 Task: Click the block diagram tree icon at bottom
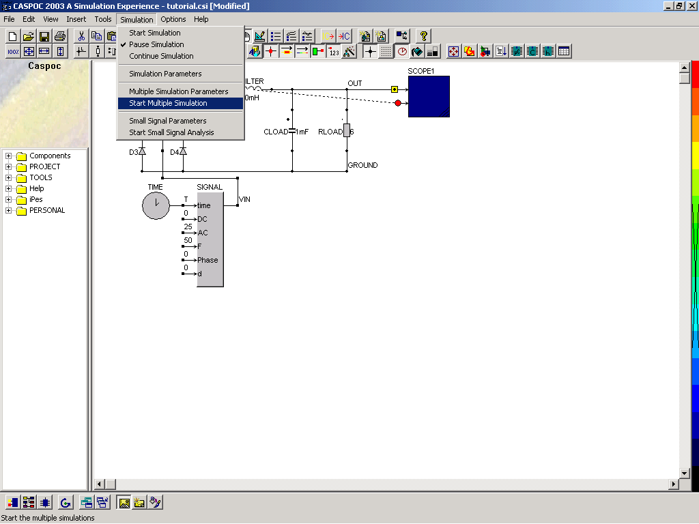pos(29,503)
